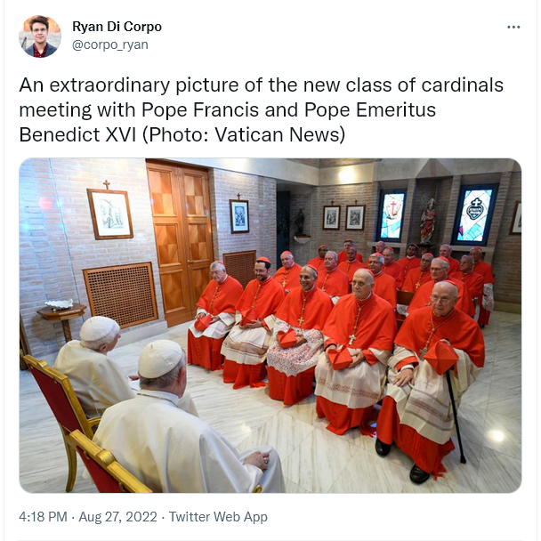
Task: Open the attached Vatican News photo
Action: pyautogui.click(x=270, y=326)
